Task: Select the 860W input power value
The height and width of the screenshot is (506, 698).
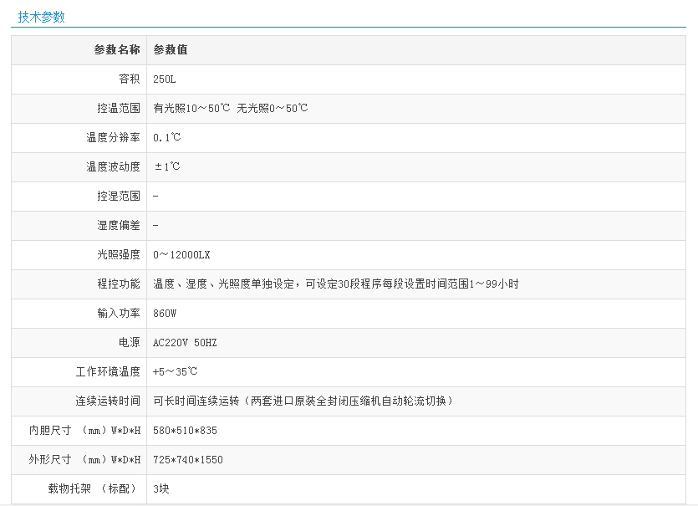Action: [165, 314]
